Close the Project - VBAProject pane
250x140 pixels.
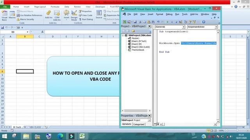(149, 26)
